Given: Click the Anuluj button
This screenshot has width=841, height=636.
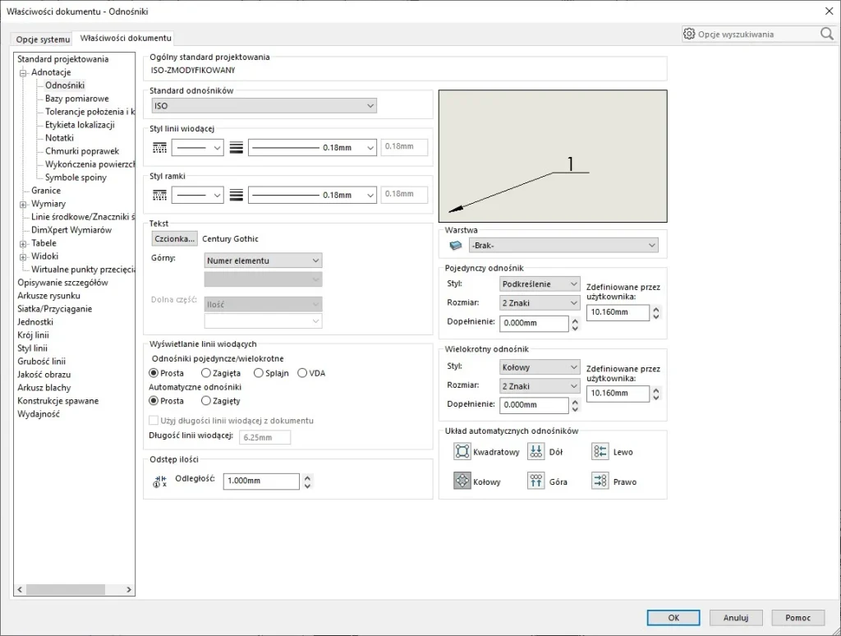Looking at the screenshot, I should [735, 618].
